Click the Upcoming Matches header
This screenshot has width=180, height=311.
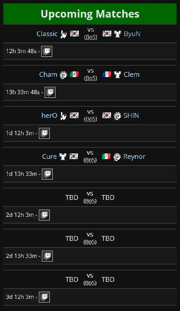tap(90, 14)
